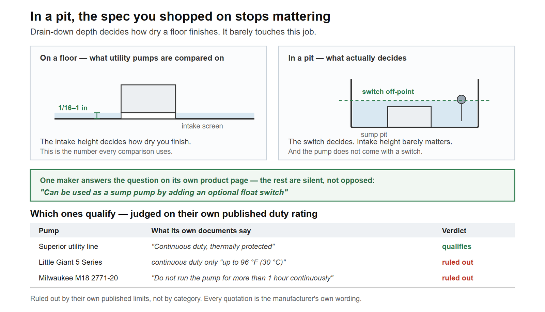Click 'ruled out' verdict for Milwaukee M18
The height and width of the screenshot is (312, 545).
tap(457, 278)
